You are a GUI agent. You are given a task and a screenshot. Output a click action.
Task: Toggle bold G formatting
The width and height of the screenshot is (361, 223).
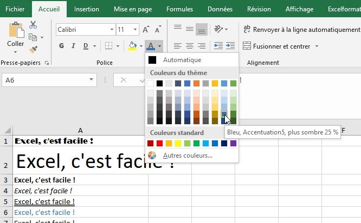[x=61, y=46]
